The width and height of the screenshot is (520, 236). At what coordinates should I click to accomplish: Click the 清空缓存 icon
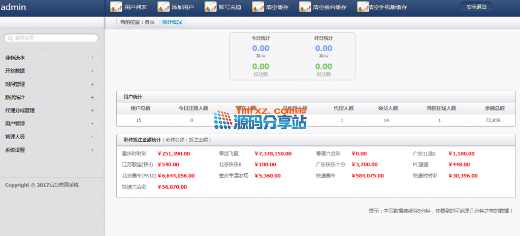click(x=258, y=7)
